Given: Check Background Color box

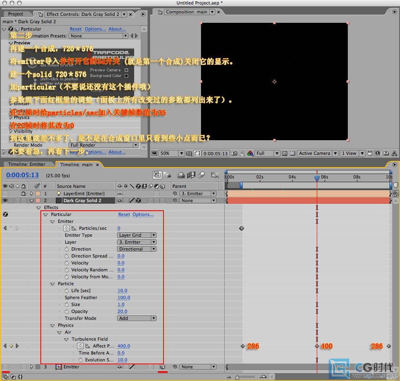Looking at the screenshot, I should (x=126, y=76).
